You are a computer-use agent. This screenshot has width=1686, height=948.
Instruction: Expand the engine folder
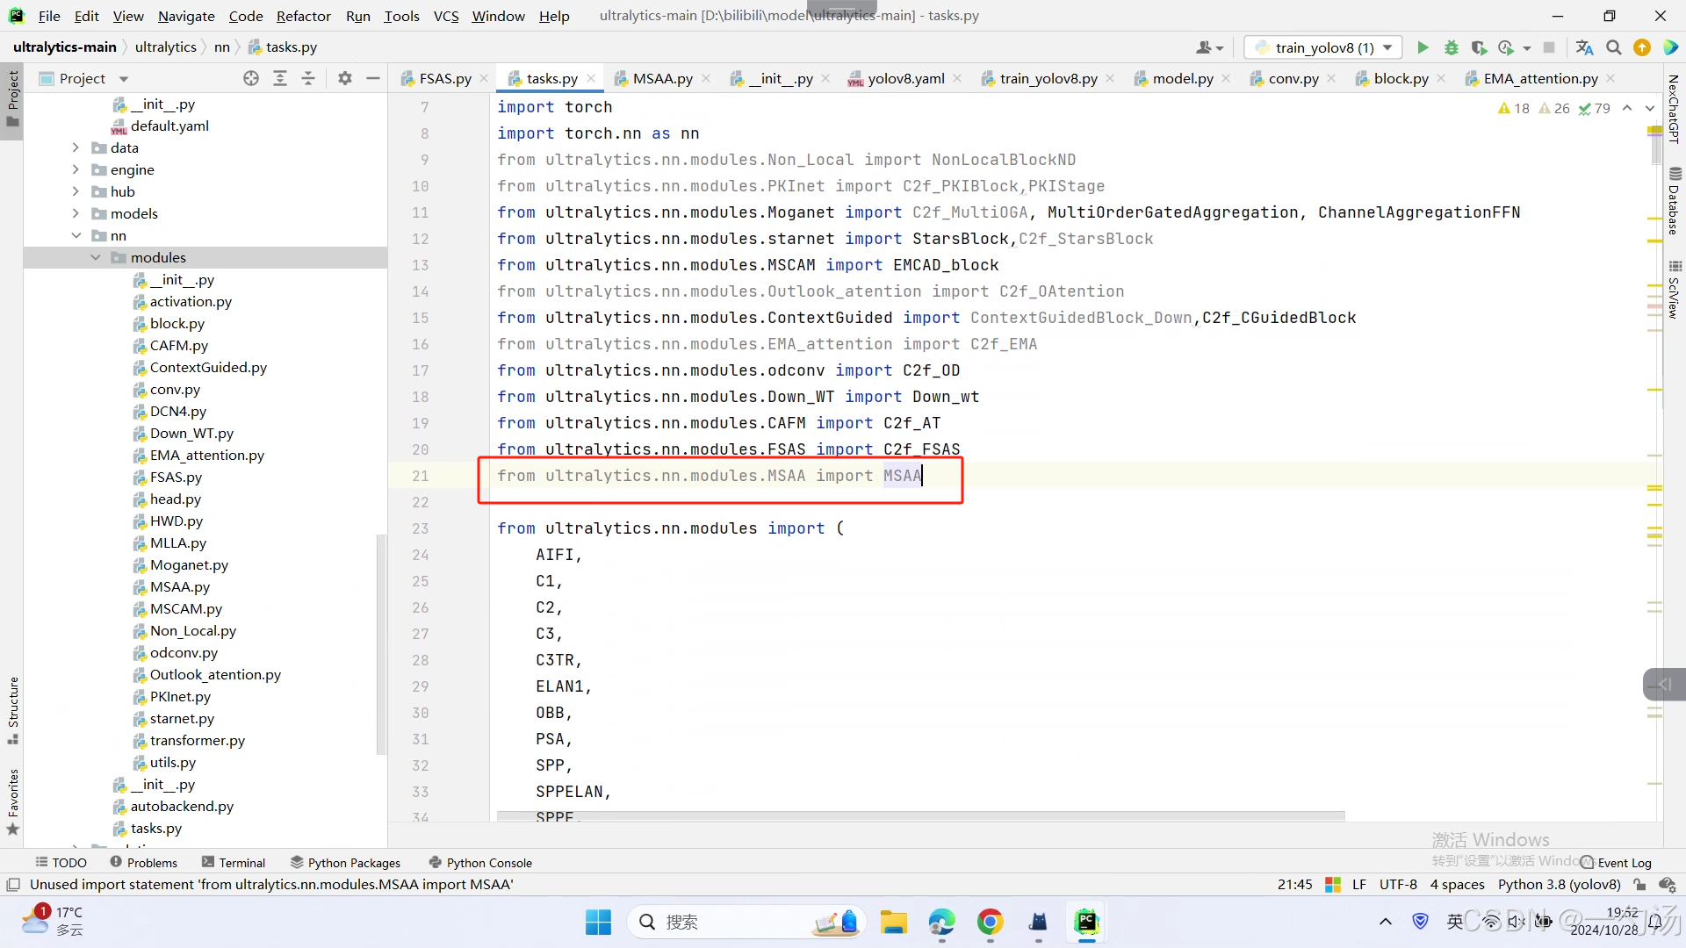76,169
